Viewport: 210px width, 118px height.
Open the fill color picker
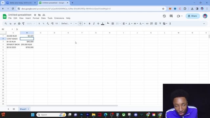tap(108, 24)
